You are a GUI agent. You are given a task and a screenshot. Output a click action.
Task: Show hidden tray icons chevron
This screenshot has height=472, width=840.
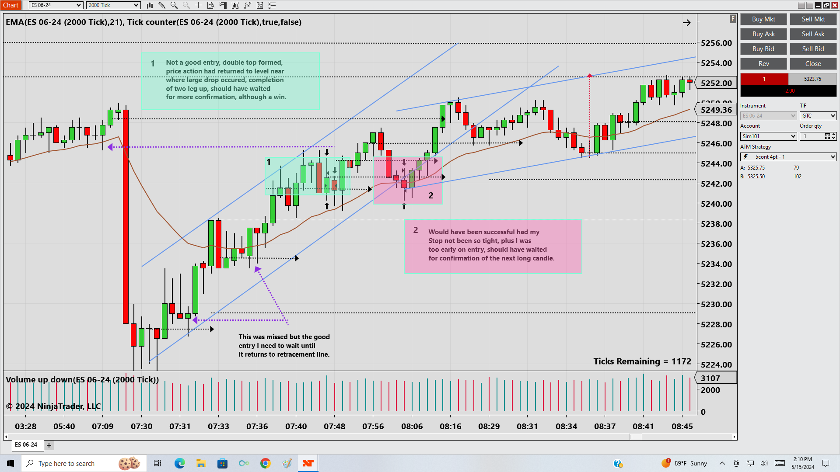tap(722, 463)
